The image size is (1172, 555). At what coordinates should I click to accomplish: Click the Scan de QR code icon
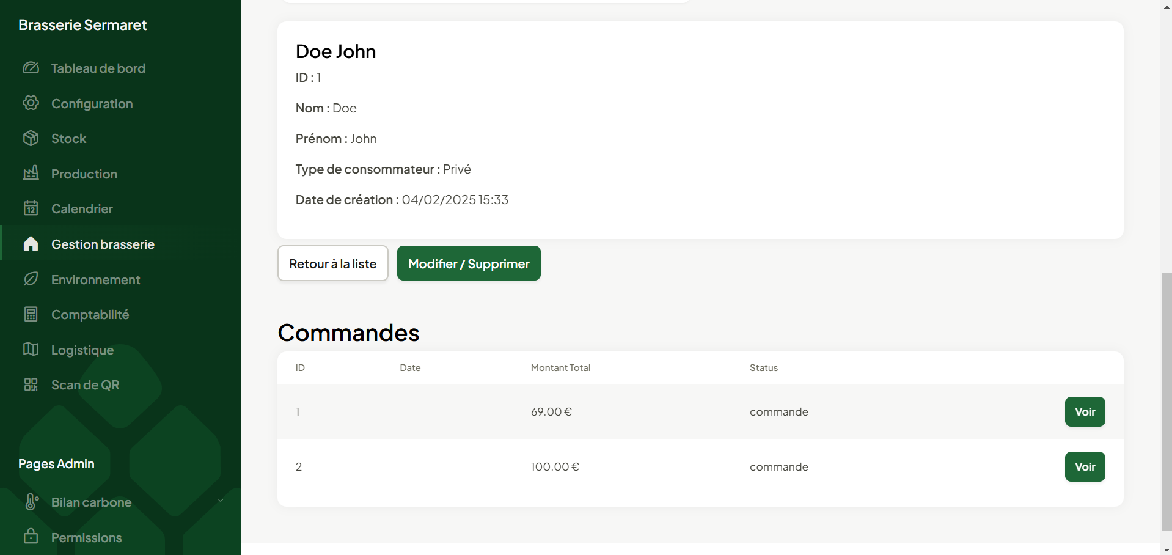pyautogui.click(x=31, y=384)
